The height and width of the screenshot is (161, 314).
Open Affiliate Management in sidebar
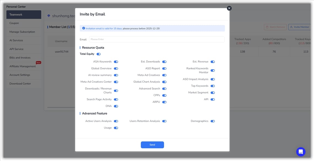[x=23, y=66]
